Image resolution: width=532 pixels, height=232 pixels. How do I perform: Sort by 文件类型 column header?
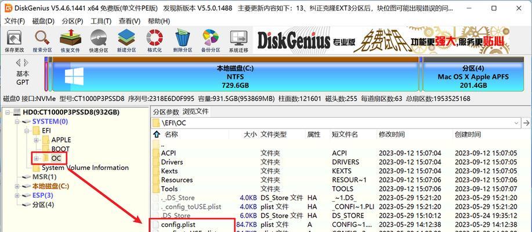pyautogui.click(x=273, y=135)
